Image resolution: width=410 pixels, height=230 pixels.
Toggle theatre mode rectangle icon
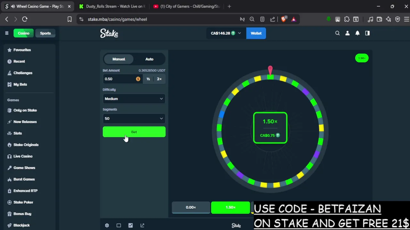119,226
